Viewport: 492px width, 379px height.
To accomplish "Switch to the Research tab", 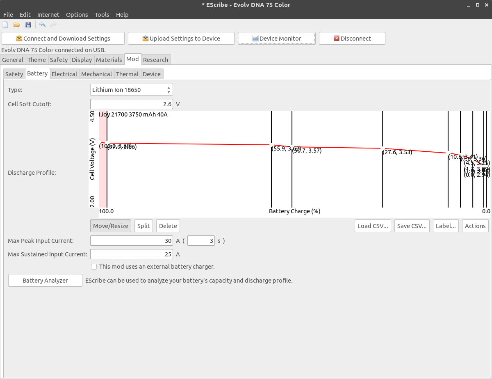I will pos(155,60).
